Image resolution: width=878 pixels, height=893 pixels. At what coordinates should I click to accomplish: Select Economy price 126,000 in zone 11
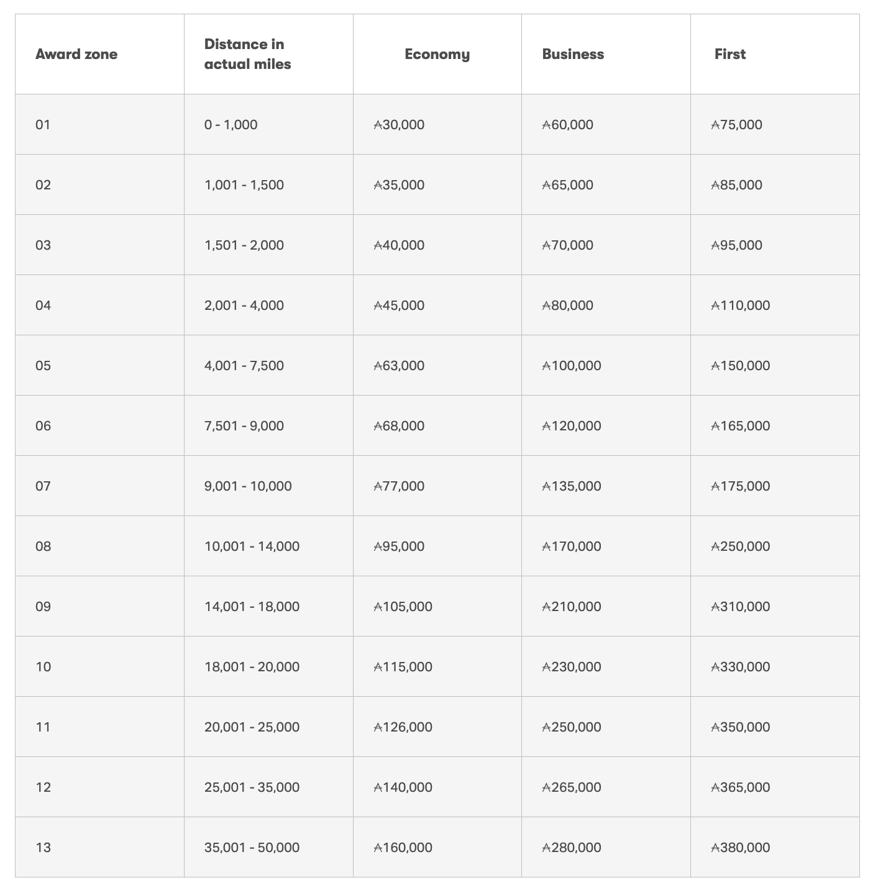(x=403, y=727)
